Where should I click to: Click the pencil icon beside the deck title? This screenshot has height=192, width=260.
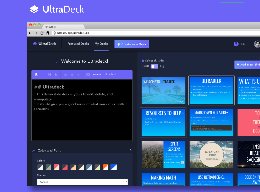coord(57,62)
